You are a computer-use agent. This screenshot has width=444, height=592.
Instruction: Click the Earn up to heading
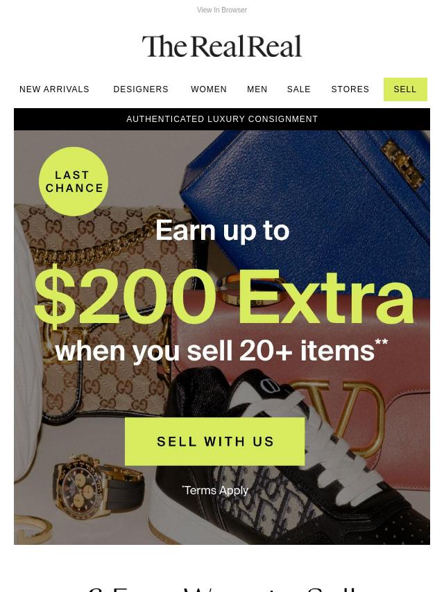222,230
